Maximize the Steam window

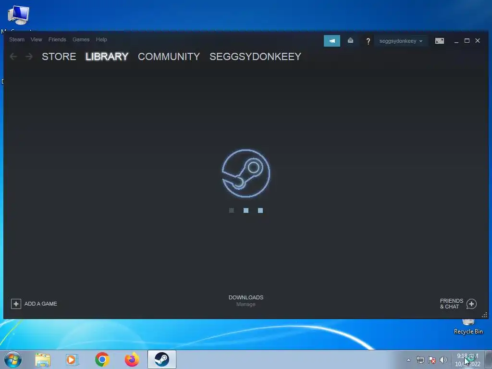pyautogui.click(x=467, y=41)
